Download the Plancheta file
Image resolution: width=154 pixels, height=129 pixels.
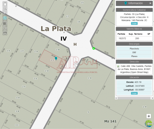[x=134, y=49]
